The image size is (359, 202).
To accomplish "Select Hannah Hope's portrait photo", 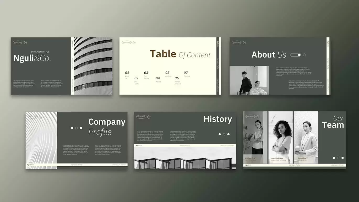I will click(x=281, y=138).
